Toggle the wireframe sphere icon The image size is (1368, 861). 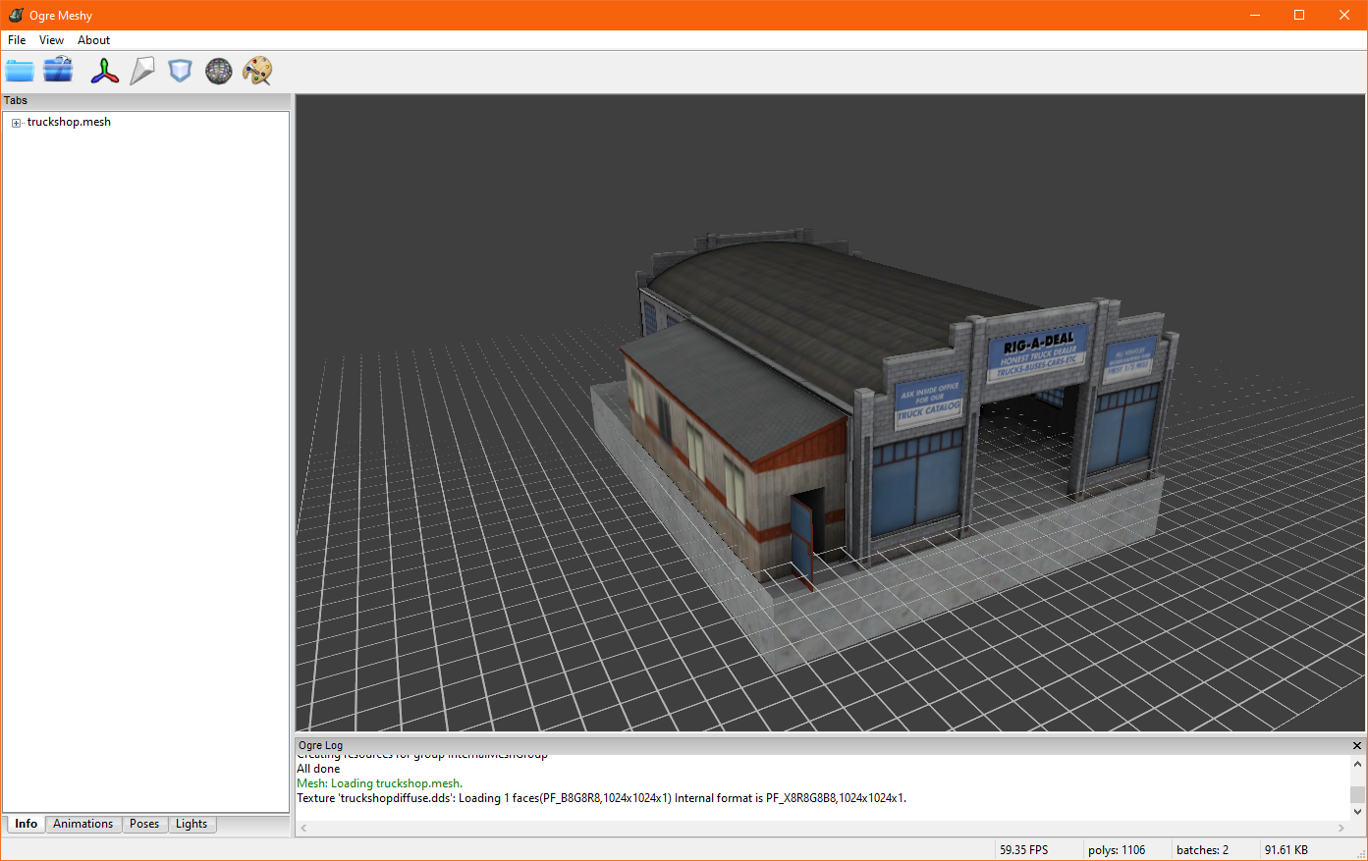click(218, 71)
